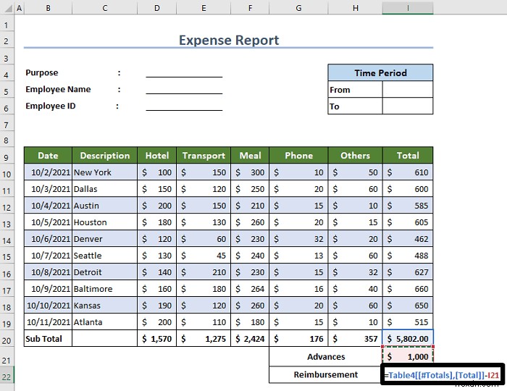Select the Transport subtotal 1,275 cell
Image resolution: width=507 pixels, height=391 pixels.
point(204,339)
